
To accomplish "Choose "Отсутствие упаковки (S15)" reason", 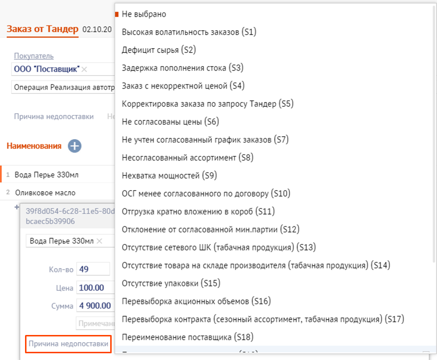I will 171,283.
